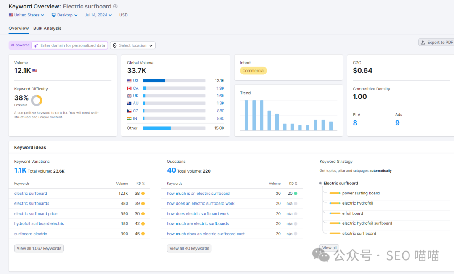Click the US flag icon next to Volume
454x274 pixels.
34,71
